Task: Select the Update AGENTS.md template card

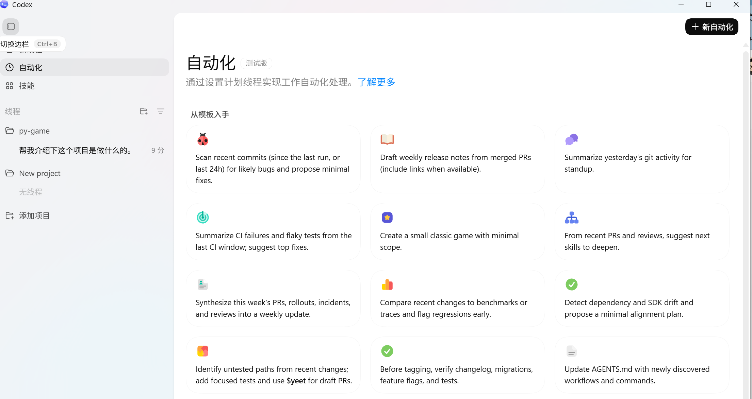Action: 641,365
